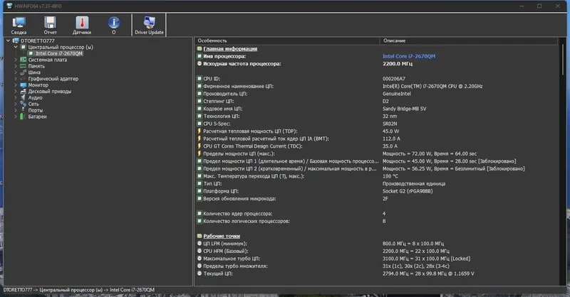Click the Порты ports icon
The image size is (570, 297).
(x=24, y=110)
